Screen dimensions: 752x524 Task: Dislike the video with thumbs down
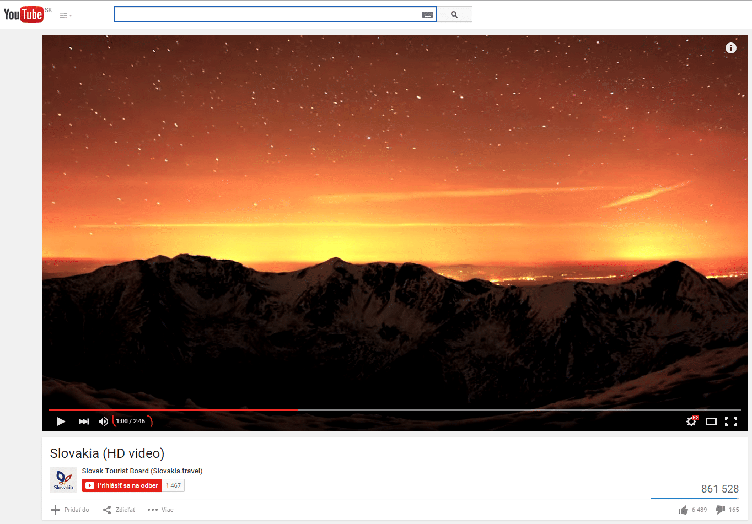click(x=727, y=510)
